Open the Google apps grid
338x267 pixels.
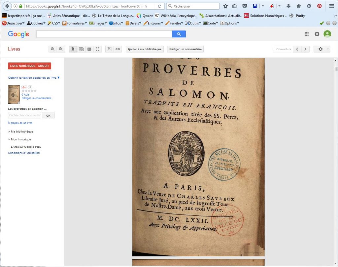point(307,34)
